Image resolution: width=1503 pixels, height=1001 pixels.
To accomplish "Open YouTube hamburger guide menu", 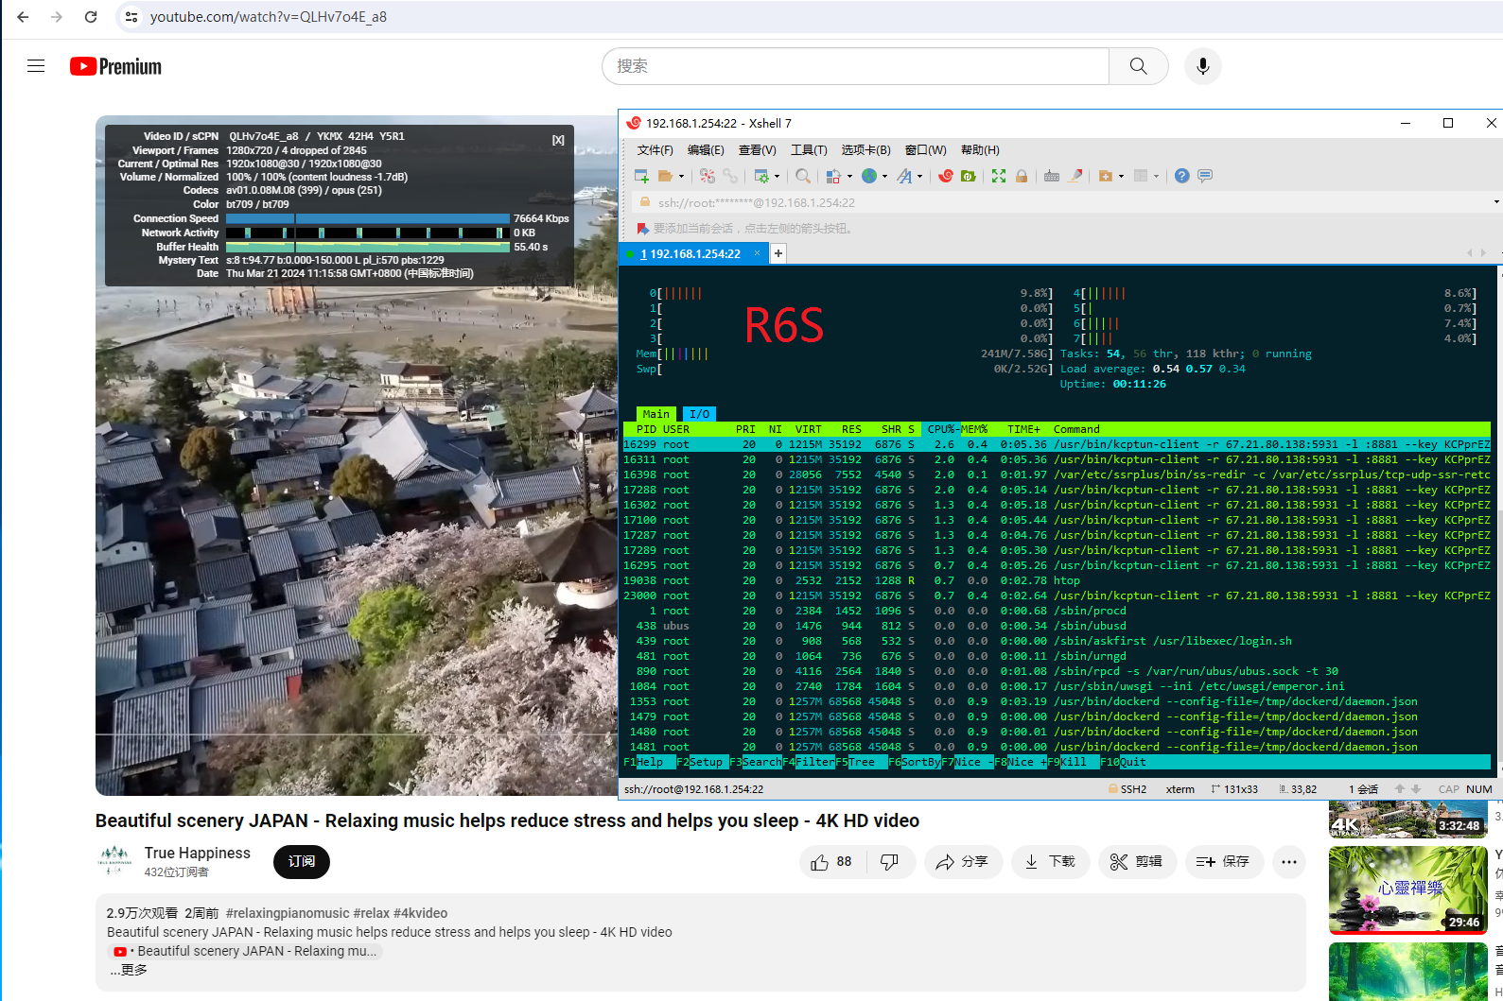I will [36, 66].
